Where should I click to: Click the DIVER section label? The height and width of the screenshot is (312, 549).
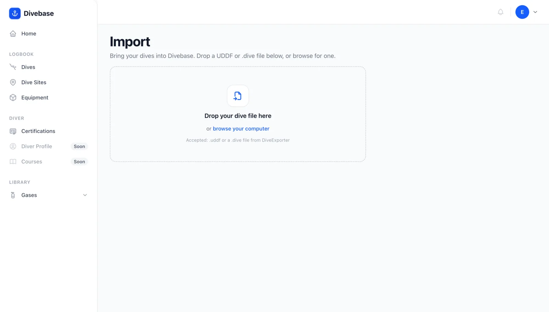click(x=16, y=118)
